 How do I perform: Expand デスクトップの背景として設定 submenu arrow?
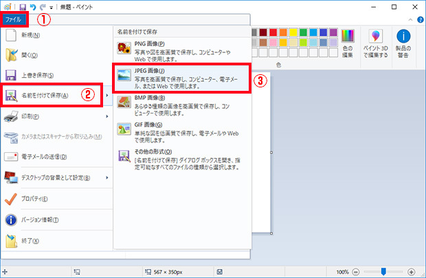(107, 178)
